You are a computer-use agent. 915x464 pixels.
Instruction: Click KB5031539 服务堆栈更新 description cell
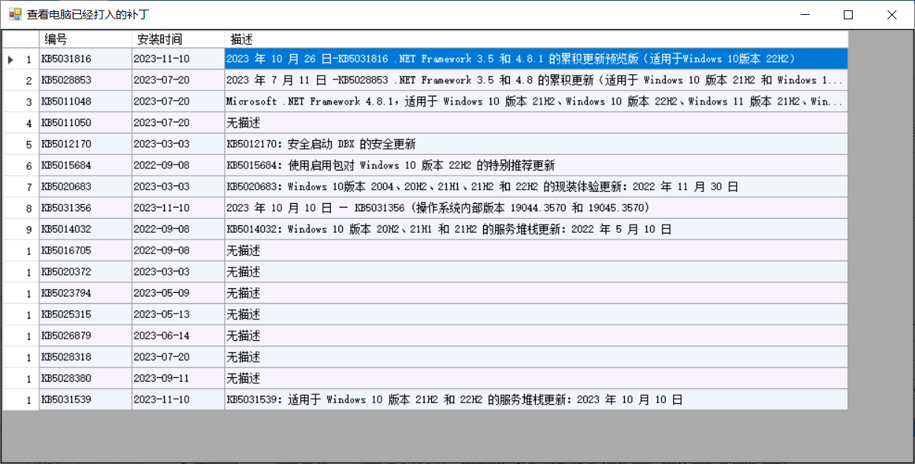tap(536, 400)
